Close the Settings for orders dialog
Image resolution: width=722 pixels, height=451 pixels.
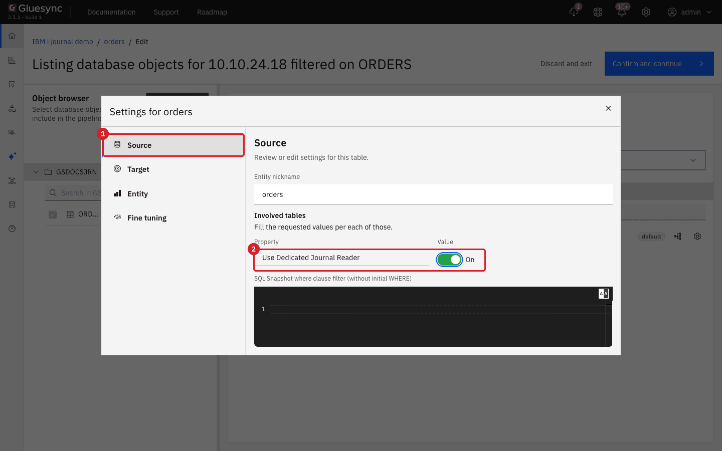click(x=608, y=108)
